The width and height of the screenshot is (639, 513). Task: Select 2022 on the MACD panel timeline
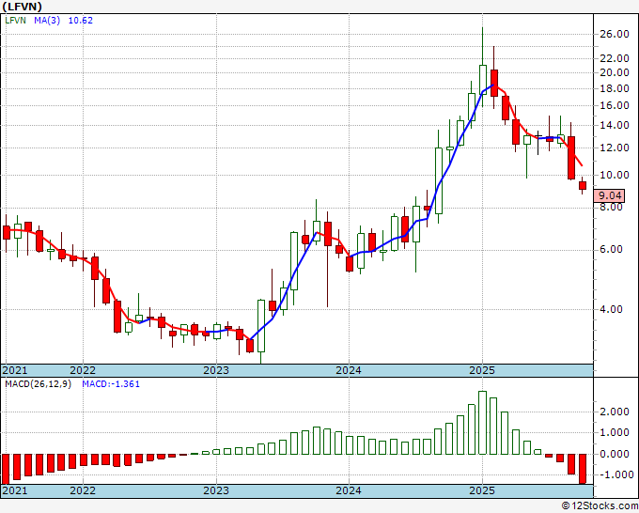(x=83, y=490)
